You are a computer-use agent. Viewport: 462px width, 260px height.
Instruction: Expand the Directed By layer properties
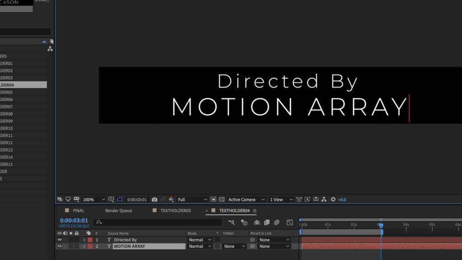(x=84, y=240)
